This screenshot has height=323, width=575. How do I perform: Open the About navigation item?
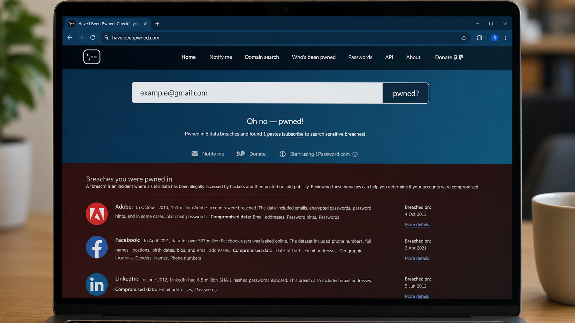click(x=413, y=57)
